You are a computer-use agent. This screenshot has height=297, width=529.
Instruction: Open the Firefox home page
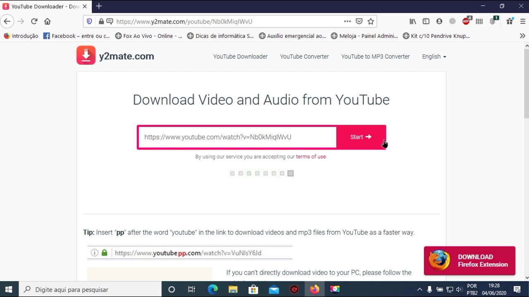click(x=48, y=21)
